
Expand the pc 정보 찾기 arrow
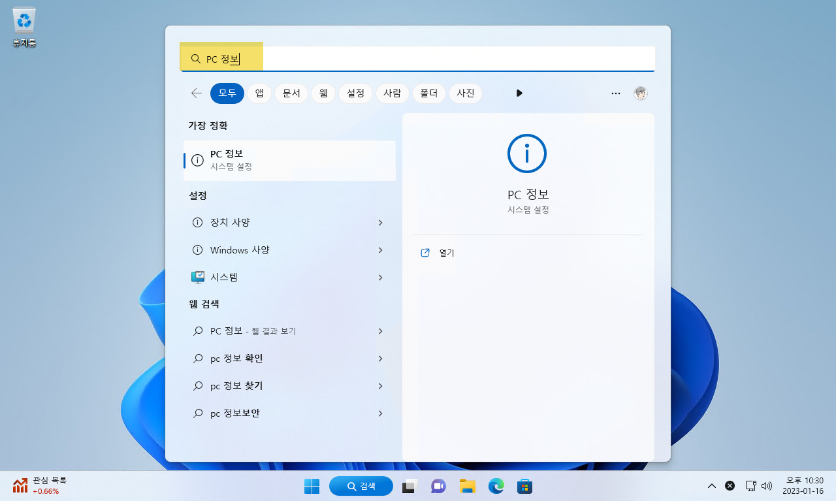click(x=380, y=386)
